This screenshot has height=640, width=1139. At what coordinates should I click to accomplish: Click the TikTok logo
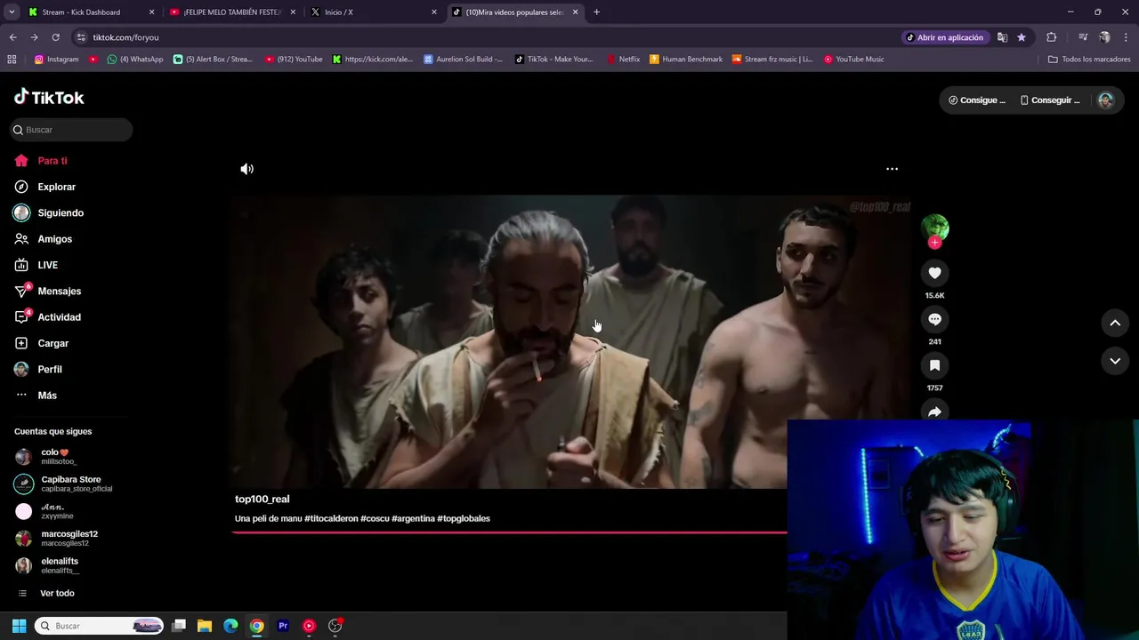point(49,97)
